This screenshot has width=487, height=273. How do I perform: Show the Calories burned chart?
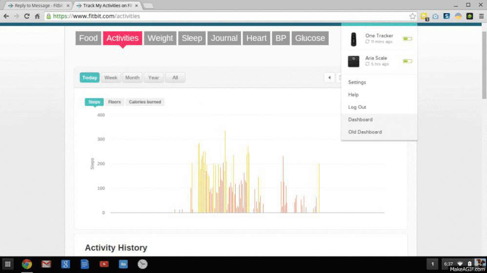(145, 102)
